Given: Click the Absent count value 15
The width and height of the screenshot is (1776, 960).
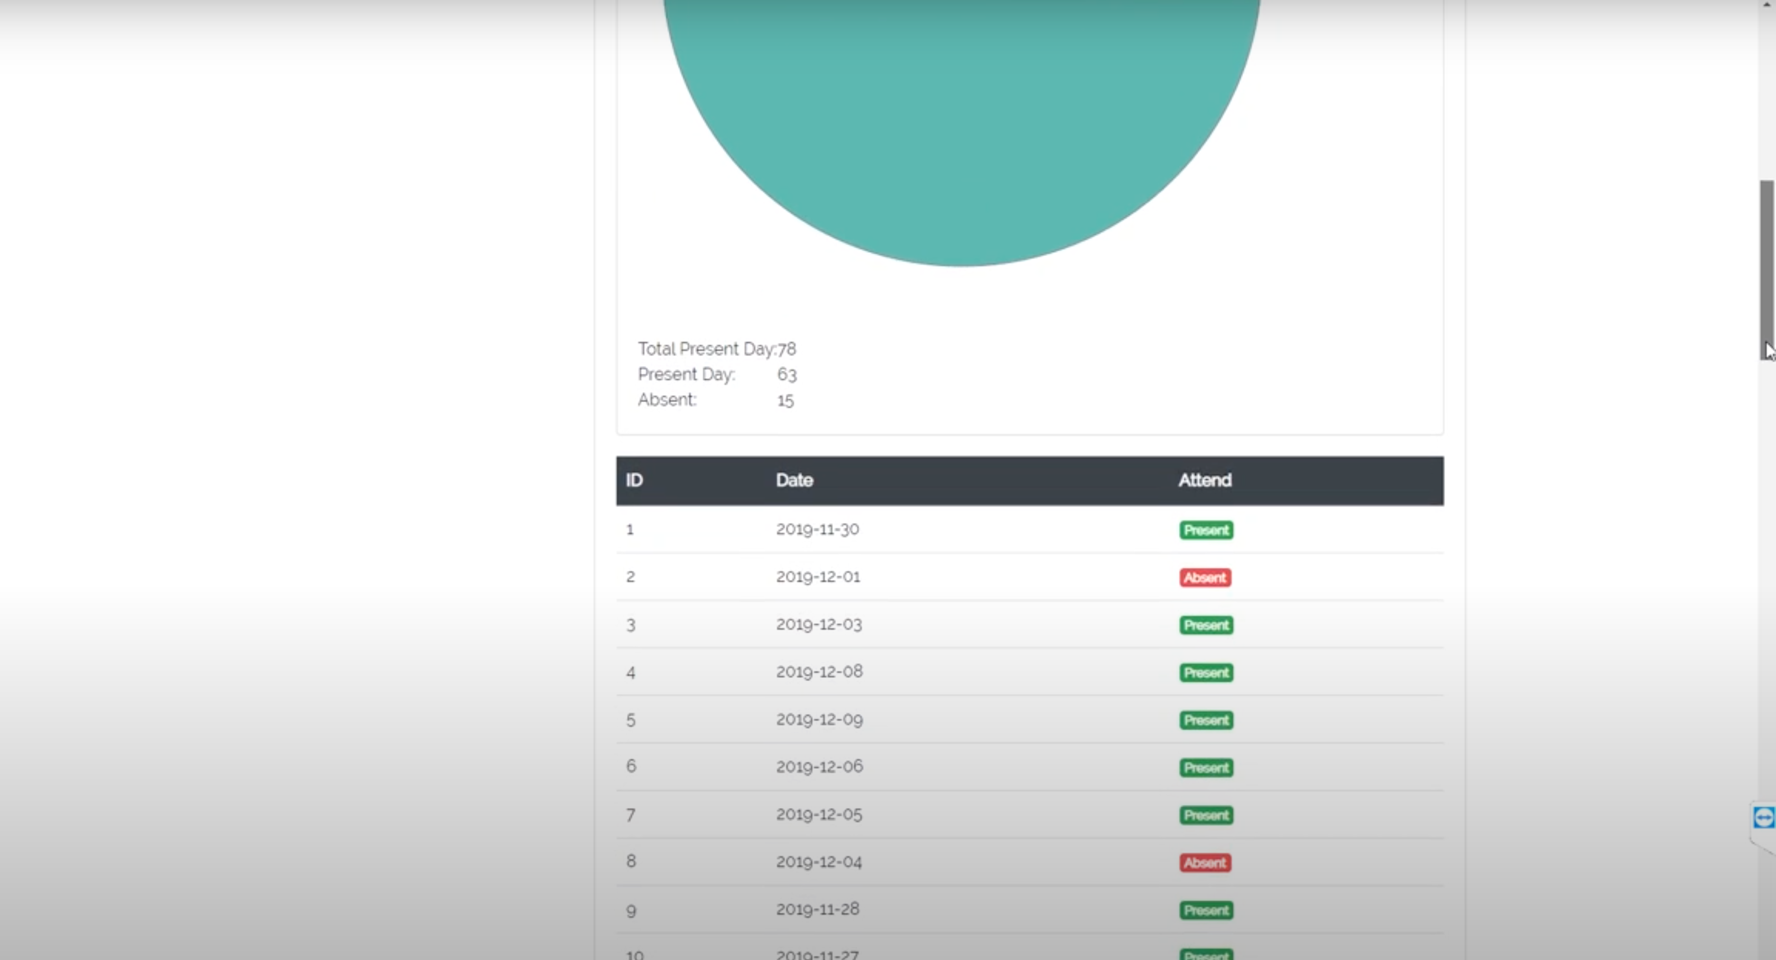Looking at the screenshot, I should (785, 400).
